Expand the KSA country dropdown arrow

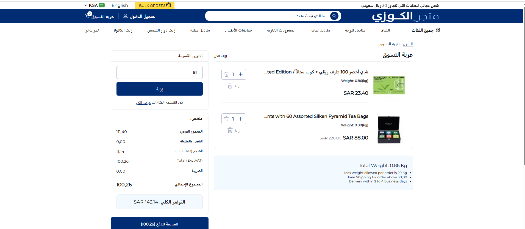click(86, 5)
